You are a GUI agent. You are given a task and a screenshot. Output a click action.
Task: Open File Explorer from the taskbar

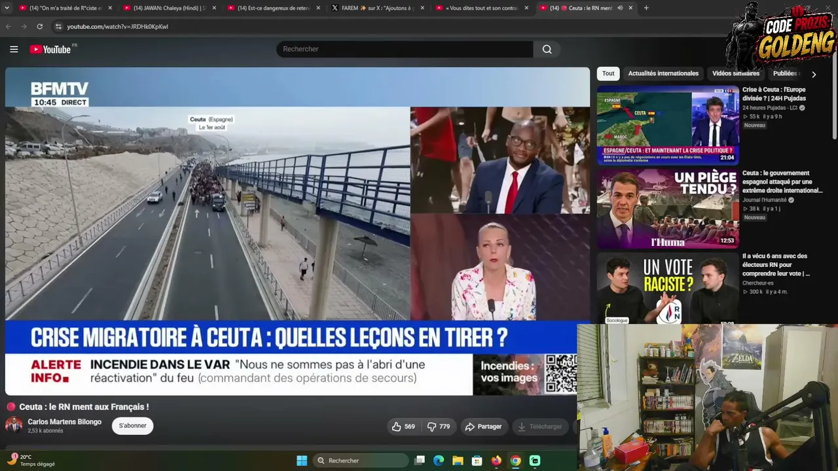pyautogui.click(x=458, y=461)
